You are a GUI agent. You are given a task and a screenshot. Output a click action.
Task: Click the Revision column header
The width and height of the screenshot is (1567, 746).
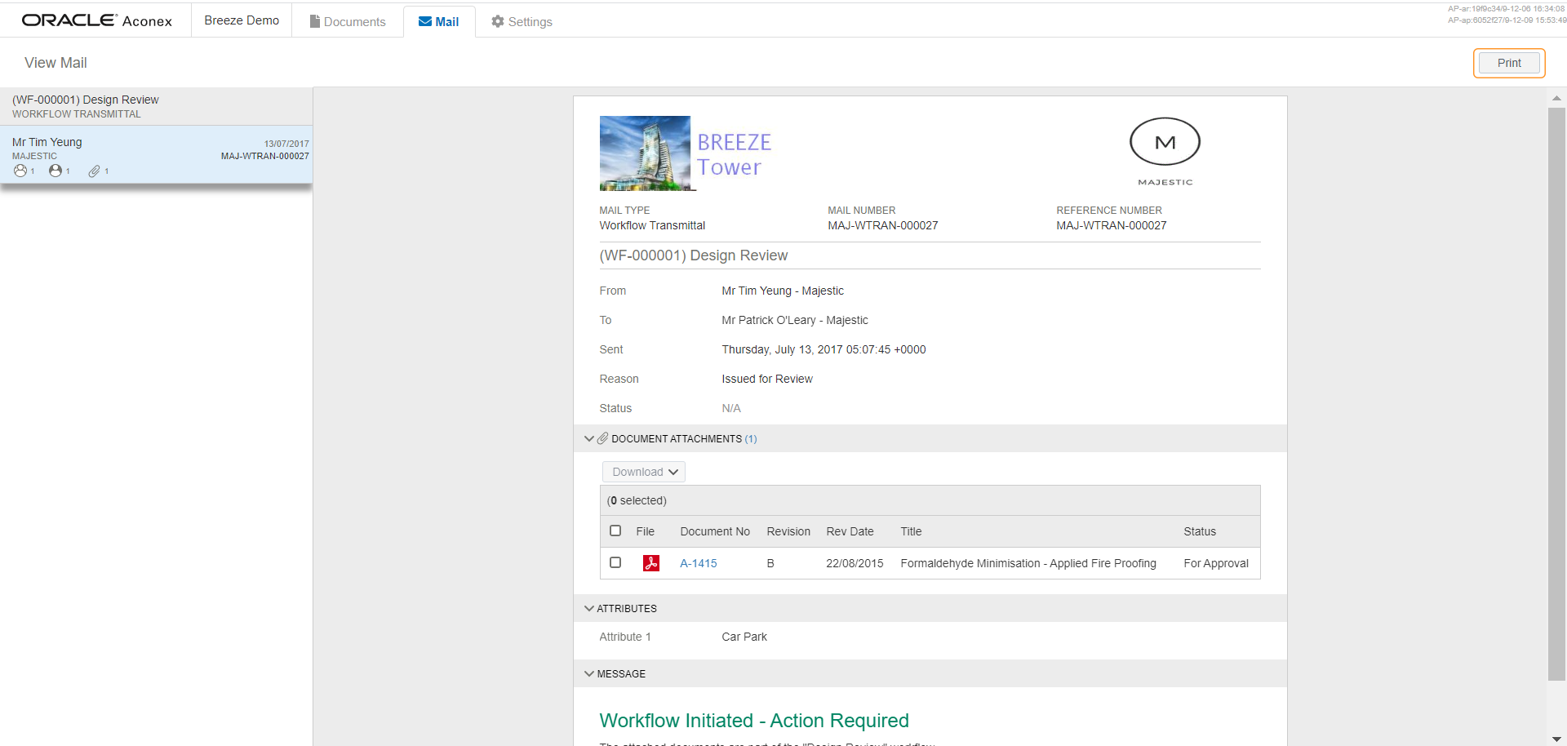tap(788, 531)
